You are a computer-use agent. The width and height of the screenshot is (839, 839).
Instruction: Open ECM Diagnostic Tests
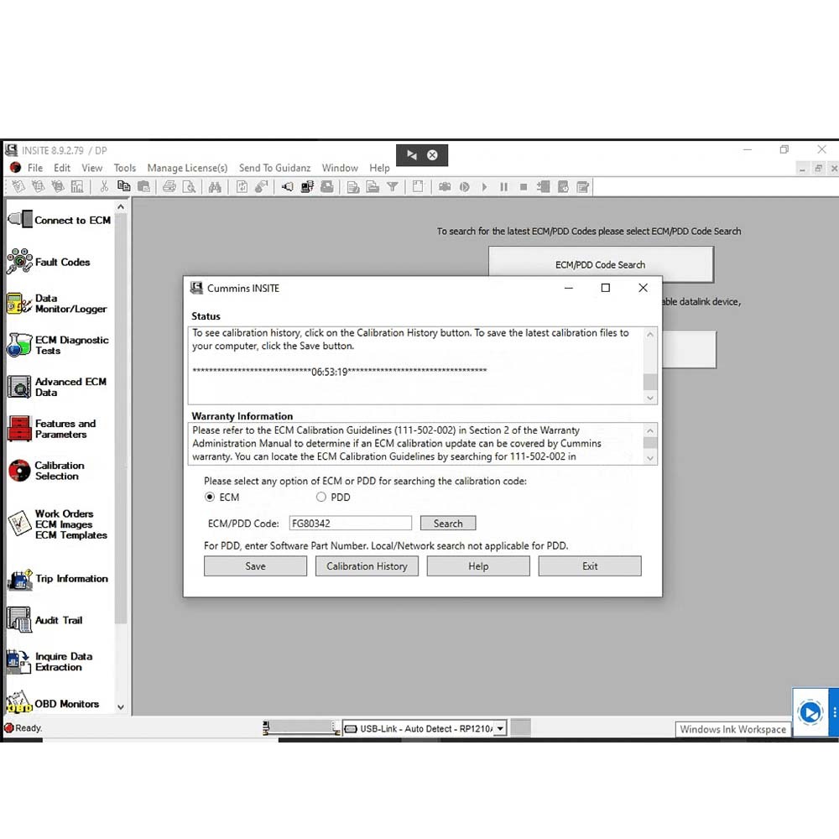point(58,345)
